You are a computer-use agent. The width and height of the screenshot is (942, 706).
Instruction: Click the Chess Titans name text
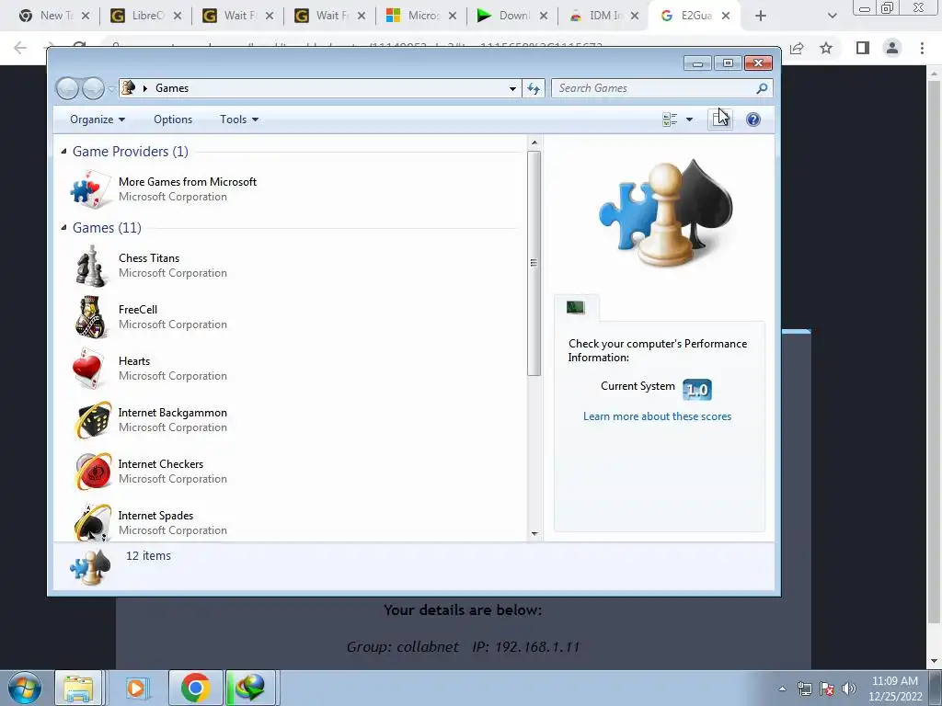pos(149,258)
